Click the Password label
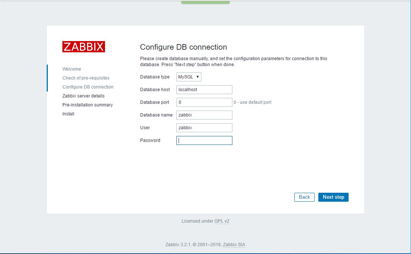411x254 pixels. (x=150, y=140)
